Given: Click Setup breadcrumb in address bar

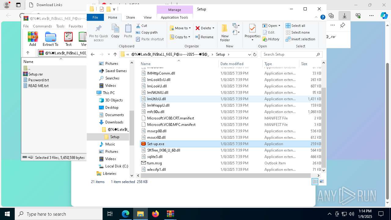Looking at the screenshot, I should [x=220, y=54].
